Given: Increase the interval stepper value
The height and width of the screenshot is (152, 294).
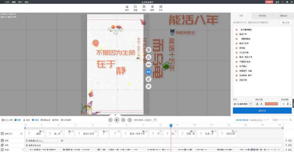Looking at the screenshot, I should (288, 103).
